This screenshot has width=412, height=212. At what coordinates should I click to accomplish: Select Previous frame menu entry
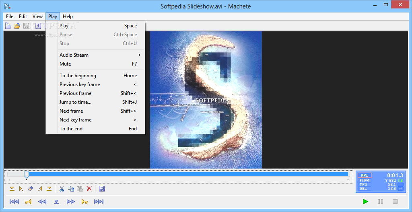95,93
